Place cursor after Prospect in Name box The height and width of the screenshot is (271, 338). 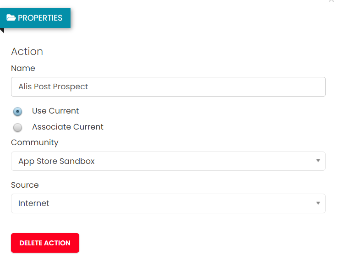point(88,87)
